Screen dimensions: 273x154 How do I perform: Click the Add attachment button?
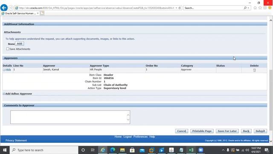tap(20, 44)
